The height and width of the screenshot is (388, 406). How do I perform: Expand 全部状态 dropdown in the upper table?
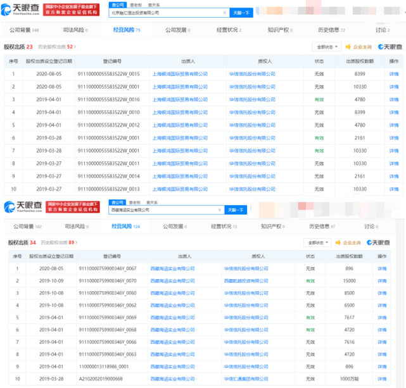(327, 47)
